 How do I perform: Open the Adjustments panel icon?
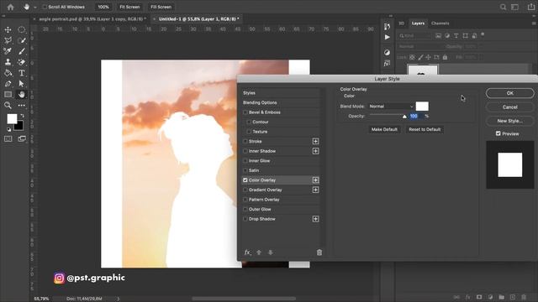[387, 52]
